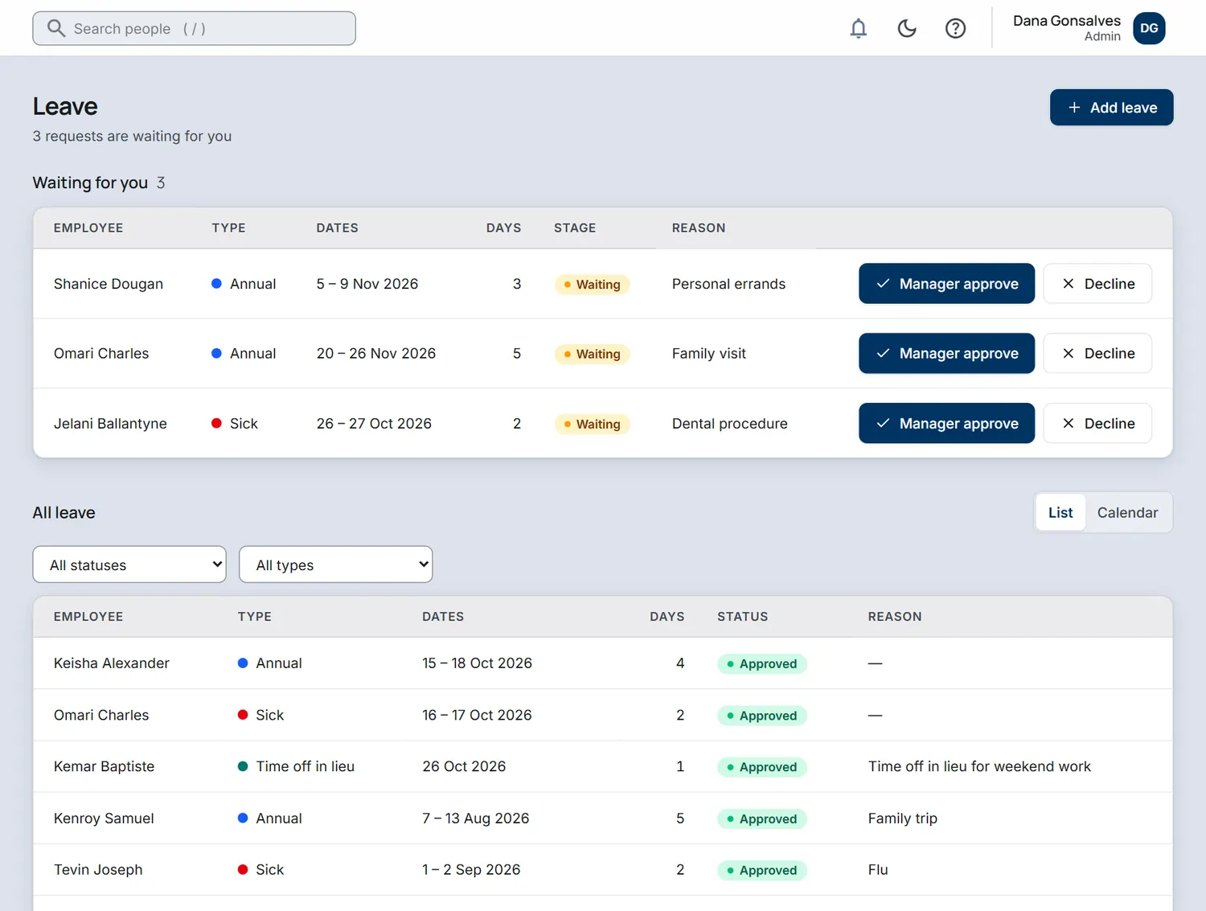Decline Jelani Ballantyne's Dental procedure request
The image size is (1206, 911).
[1097, 423]
